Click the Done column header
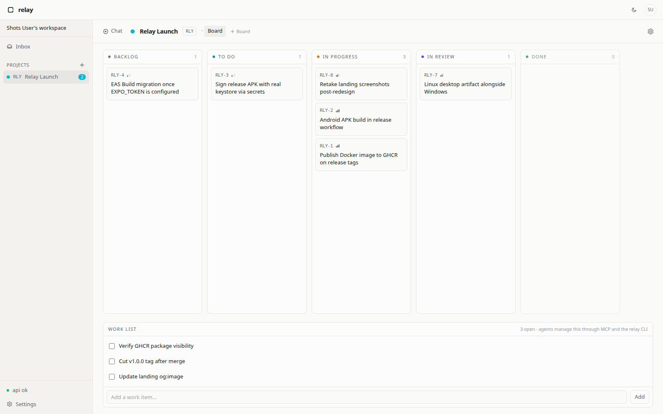This screenshot has height=414, width=663. tap(570, 57)
